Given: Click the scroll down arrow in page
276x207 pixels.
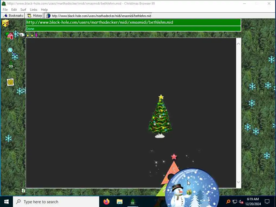Looking at the screenshot, I should [x=238, y=182].
